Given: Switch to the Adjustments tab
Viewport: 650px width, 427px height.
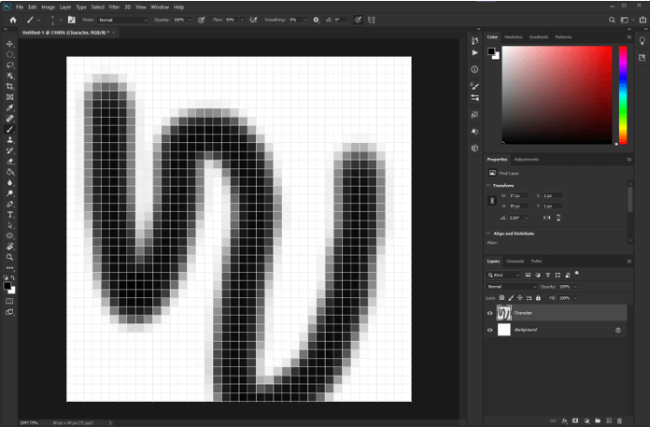Looking at the screenshot, I should [x=527, y=159].
